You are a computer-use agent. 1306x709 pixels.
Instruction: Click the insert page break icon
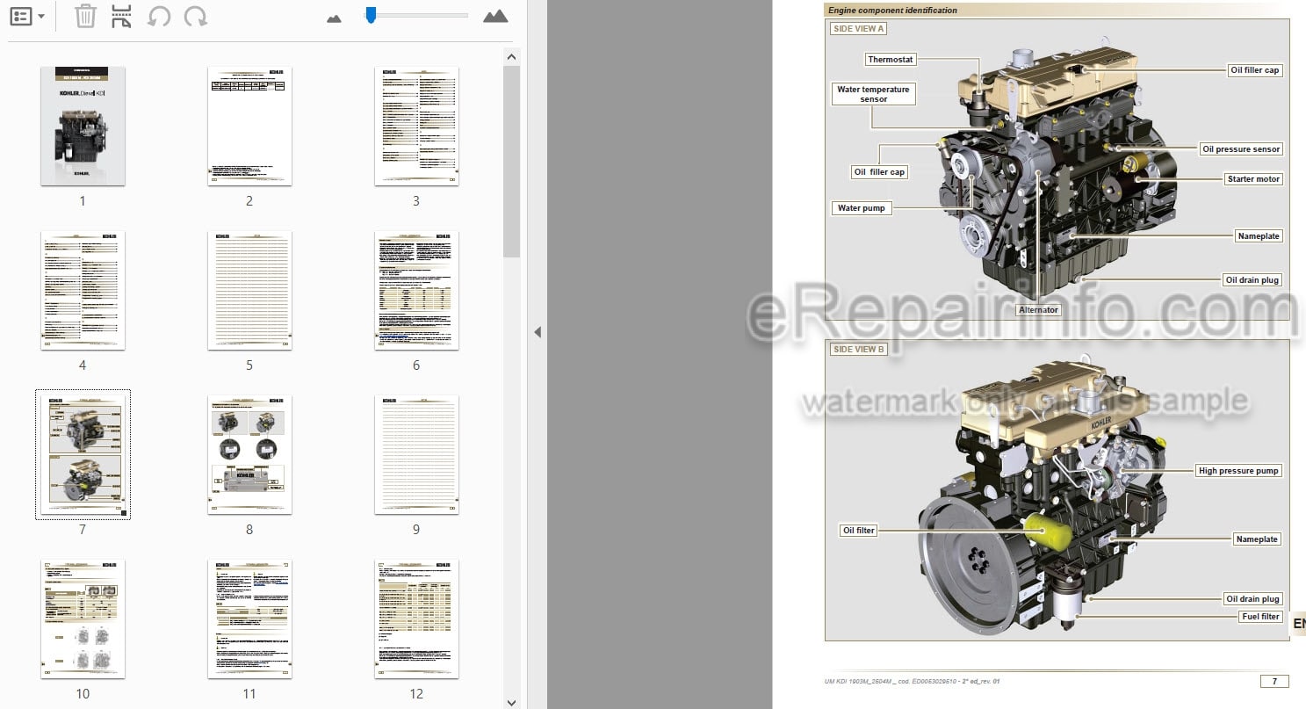point(122,16)
